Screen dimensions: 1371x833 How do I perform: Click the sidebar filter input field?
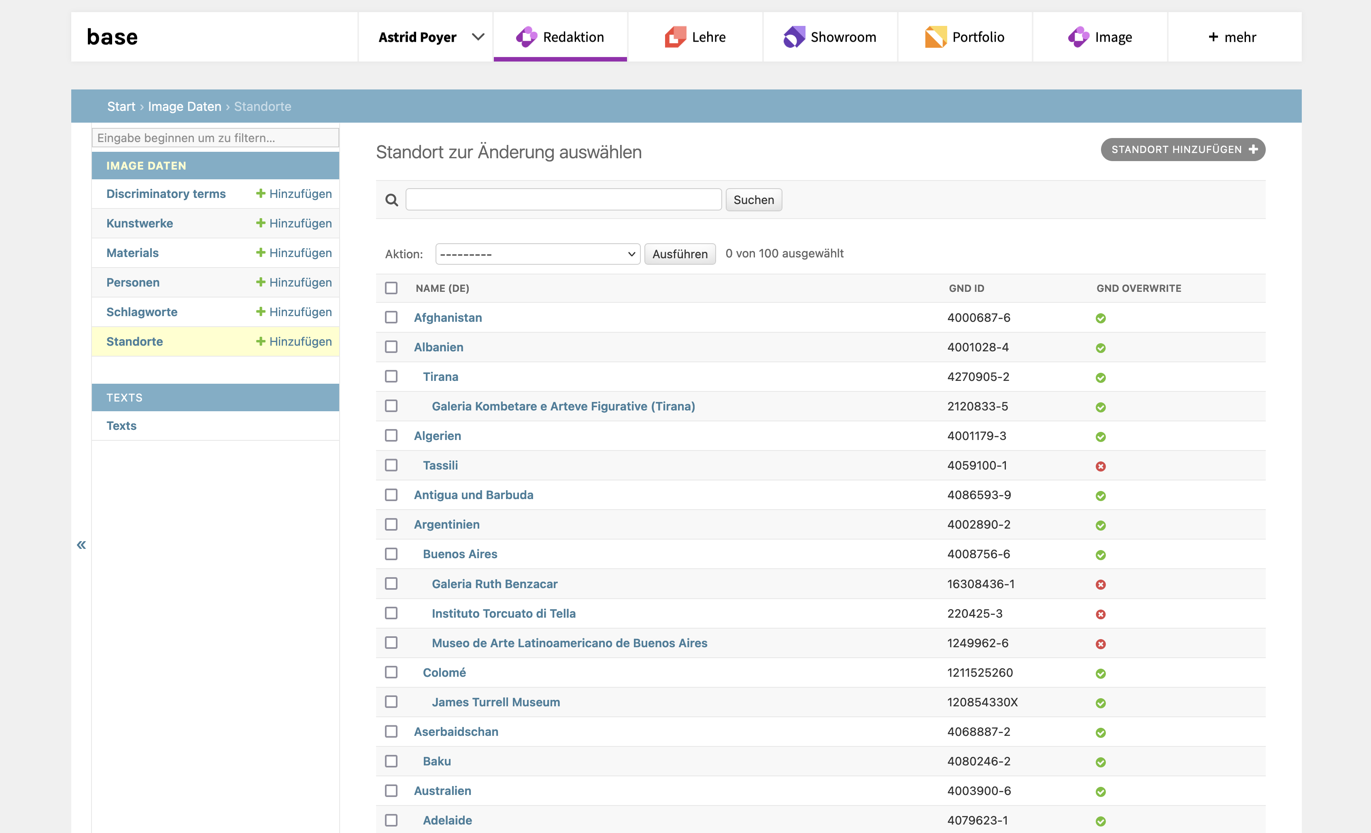coord(215,138)
